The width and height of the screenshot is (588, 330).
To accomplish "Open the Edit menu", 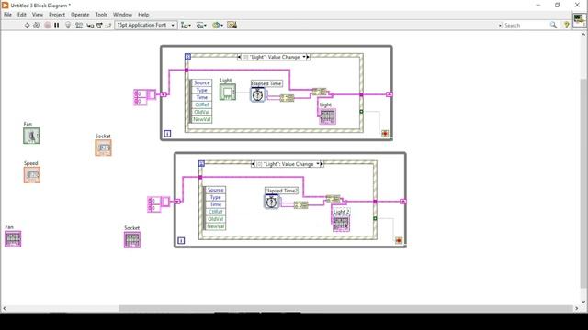I will tap(22, 15).
